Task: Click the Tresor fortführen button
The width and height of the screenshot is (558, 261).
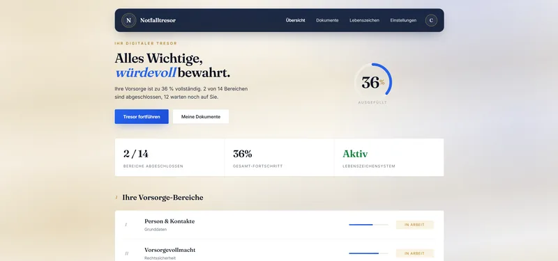Action: [x=142, y=116]
